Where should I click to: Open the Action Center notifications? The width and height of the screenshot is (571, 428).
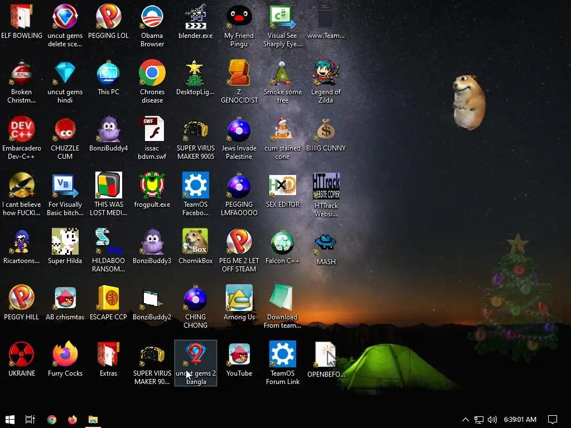(x=553, y=420)
